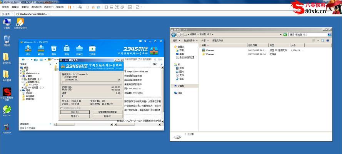Image resolution: width=342 pixels, height=154 pixels.
Task: Click VMware full screen toolbar icon
Action: tap(117, 7)
